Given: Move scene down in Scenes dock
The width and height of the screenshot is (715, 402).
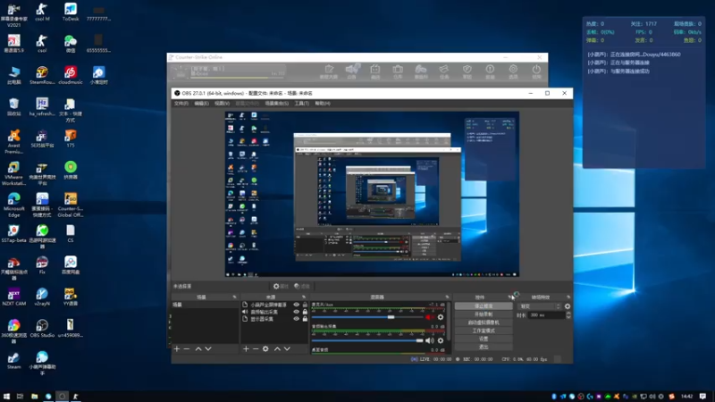Looking at the screenshot, I should 208,348.
